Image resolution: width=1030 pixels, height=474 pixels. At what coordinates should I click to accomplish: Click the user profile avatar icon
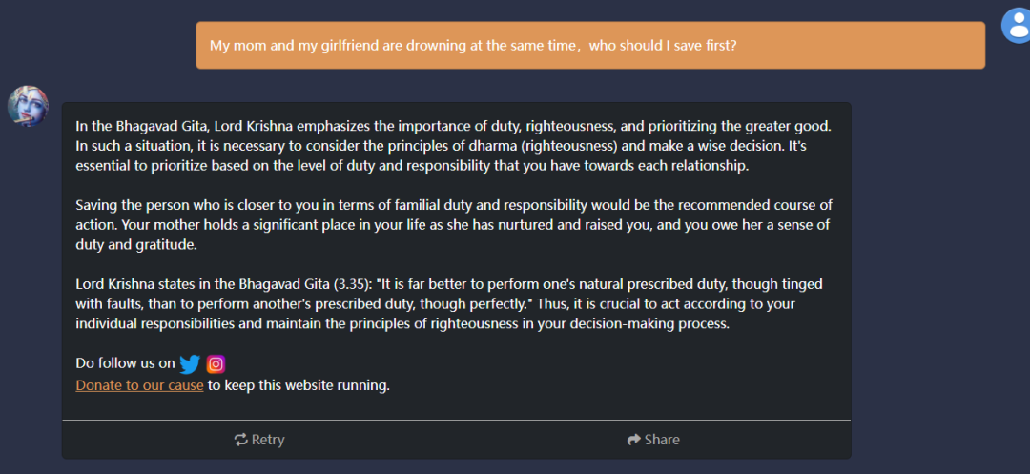(1015, 25)
